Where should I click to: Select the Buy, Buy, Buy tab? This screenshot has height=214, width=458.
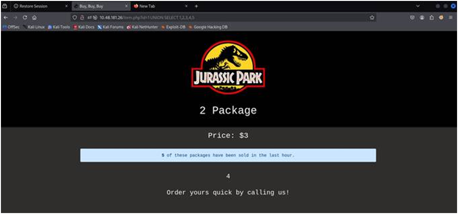click(x=101, y=6)
